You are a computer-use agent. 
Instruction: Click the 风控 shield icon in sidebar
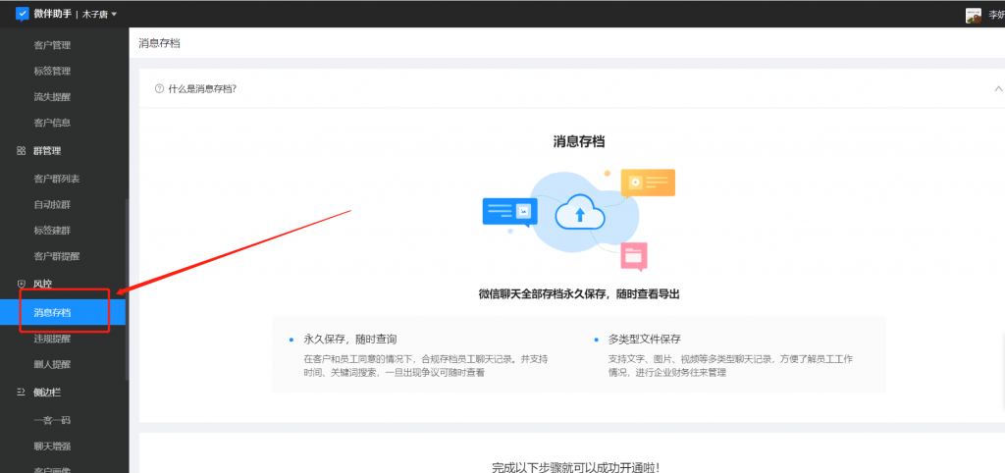tap(22, 284)
